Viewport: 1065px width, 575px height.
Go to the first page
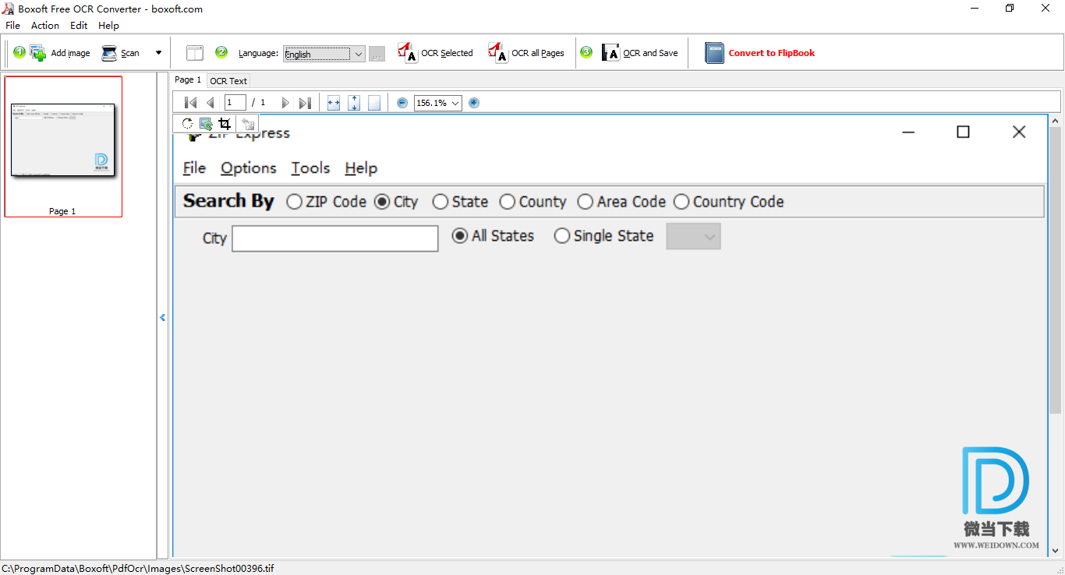[190, 103]
